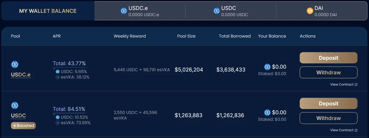Viewport: 369px width, 138px height.
Task: Click the balance coin icon in USDC.e row
Action: click(x=267, y=67)
